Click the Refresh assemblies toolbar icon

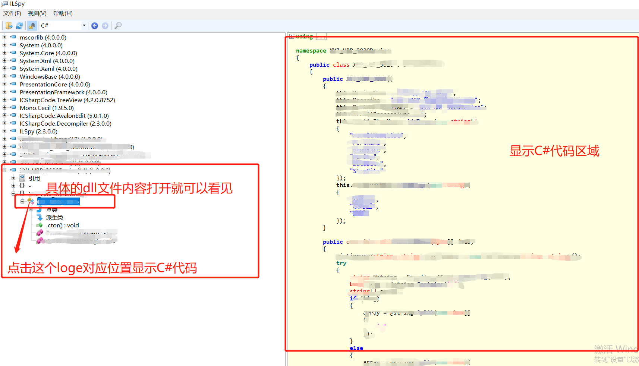[x=19, y=25]
